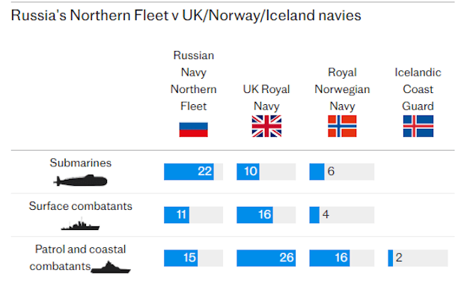Select Norwegian submarines bar showing 6
Screen dimensions: 464x281
342,172
